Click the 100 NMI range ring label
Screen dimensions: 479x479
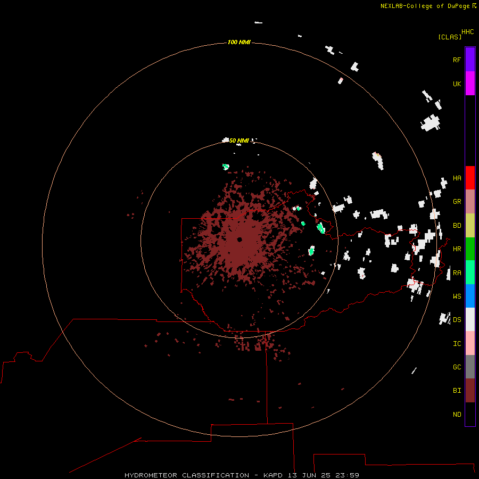pyautogui.click(x=239, y=42)
